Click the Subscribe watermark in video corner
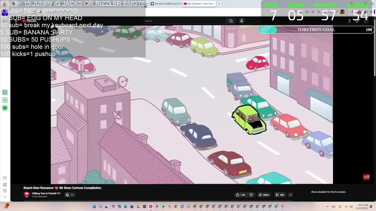Screen dimensions: 376x211 click(x=366, y=177)
